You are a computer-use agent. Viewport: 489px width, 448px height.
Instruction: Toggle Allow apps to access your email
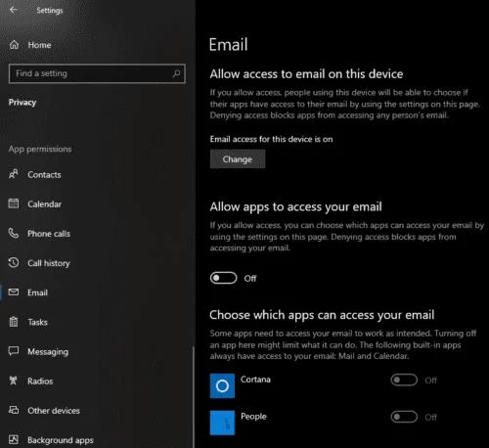[x=223, y=278]
